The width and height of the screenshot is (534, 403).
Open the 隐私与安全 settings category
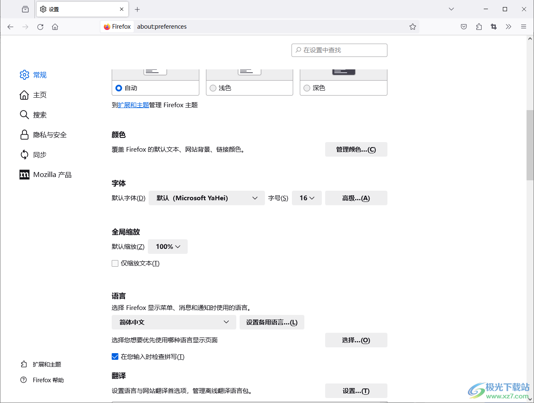43,135
